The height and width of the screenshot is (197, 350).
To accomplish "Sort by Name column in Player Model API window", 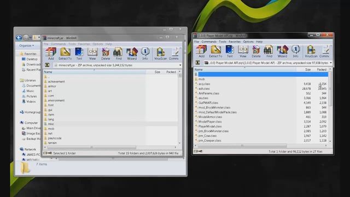I will 244,69.
